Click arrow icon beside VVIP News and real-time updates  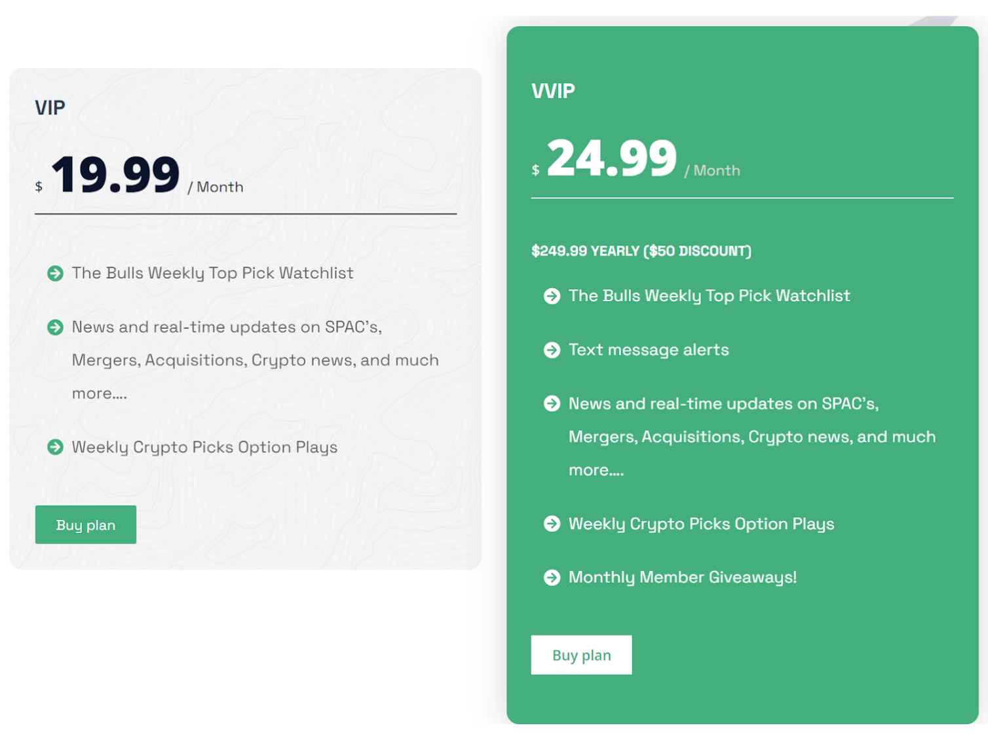tap(552, 403)
